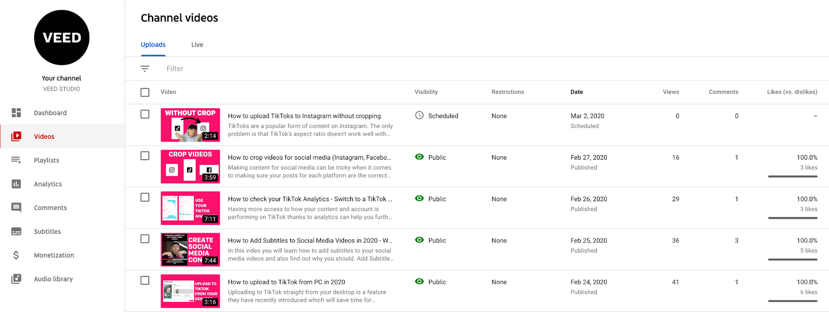Click Public eye icon for TikTok Analytics row
Screen dimensions: 829x312
420,198
